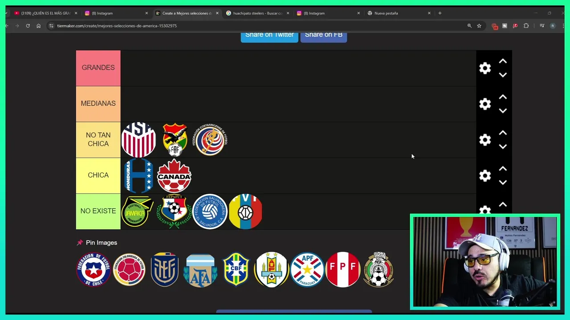Reload the tiermaker page

point(28,26)
